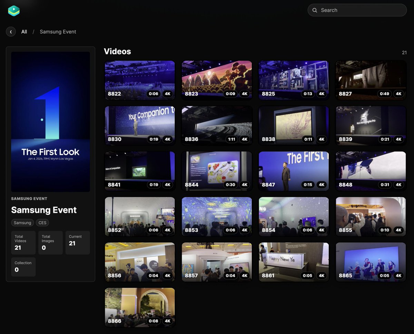The width and height of the screenshot is (414, 334).
Task: Open video thumbnail 8830
Action: [140, 126]
